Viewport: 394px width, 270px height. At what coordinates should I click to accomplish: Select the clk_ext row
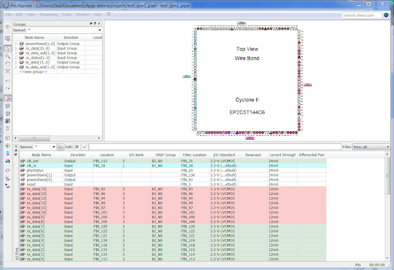[x=173, y=161]
